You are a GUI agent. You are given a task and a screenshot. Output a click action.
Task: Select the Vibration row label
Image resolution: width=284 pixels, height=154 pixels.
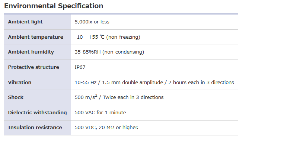point(20,82)
